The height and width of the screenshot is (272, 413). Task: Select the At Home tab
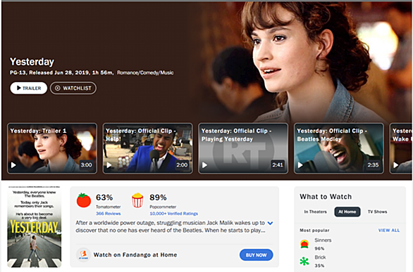click(x=347, y=212)
